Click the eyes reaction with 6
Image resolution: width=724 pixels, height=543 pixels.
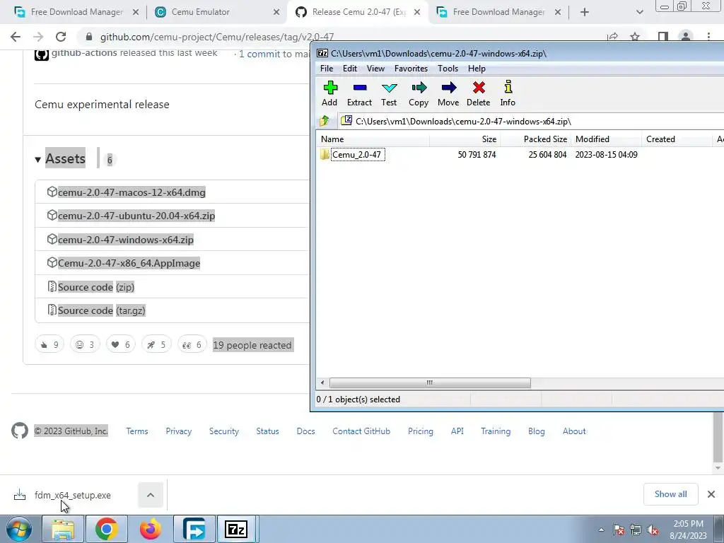192,344
